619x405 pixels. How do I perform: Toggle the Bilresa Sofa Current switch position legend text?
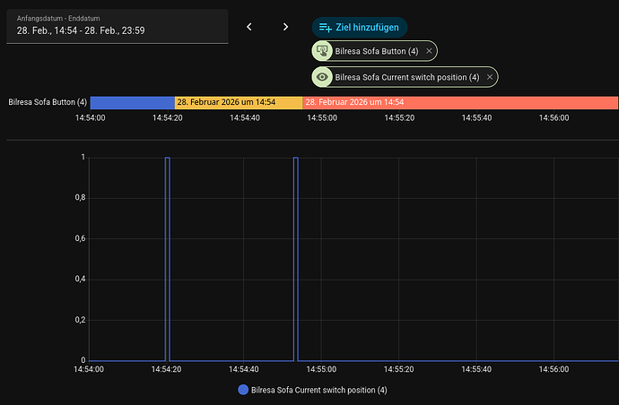pyautogui.click(x=319, y=391)
